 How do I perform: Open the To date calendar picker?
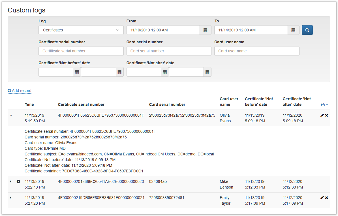click(x=294, y=30)
